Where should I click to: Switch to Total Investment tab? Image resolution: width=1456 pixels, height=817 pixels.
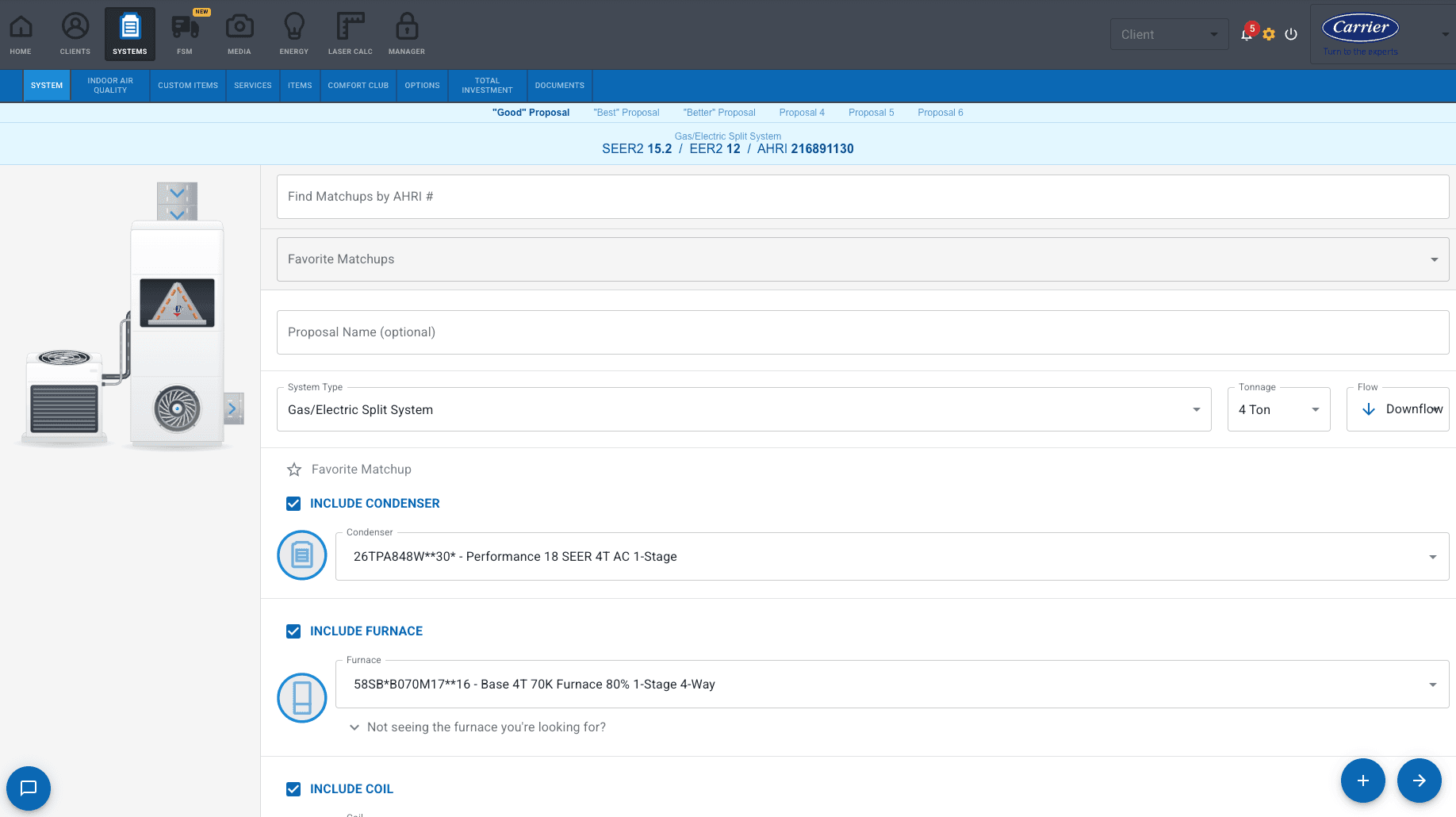(488, 86)
